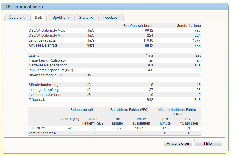This screenshot has height=156, width=231.
Task: Click the Leitungsdämpfung value 37
Action: click(151, 90)
